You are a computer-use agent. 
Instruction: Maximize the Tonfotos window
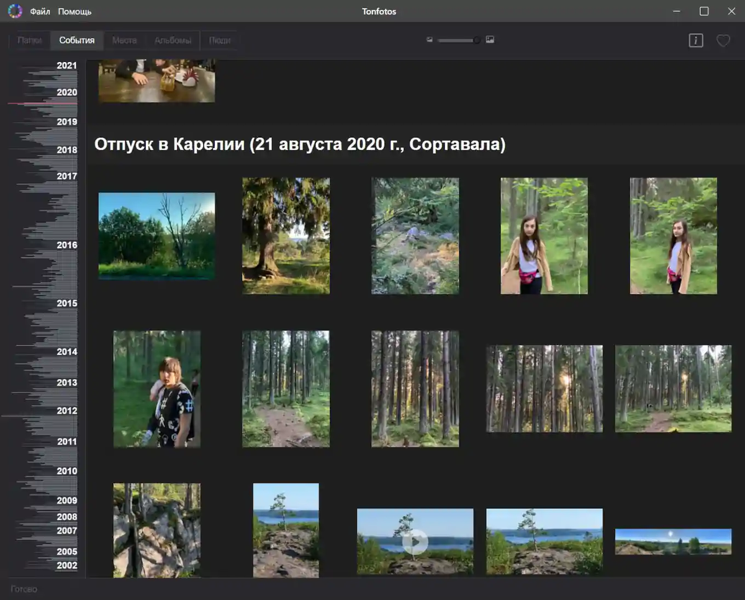[x=704, y=11]
